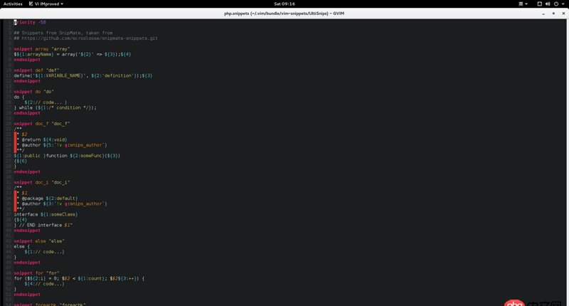Maximize the GVIM window
Image resolution: width=569 pixels, height=306 pixels.
[553, 14]
